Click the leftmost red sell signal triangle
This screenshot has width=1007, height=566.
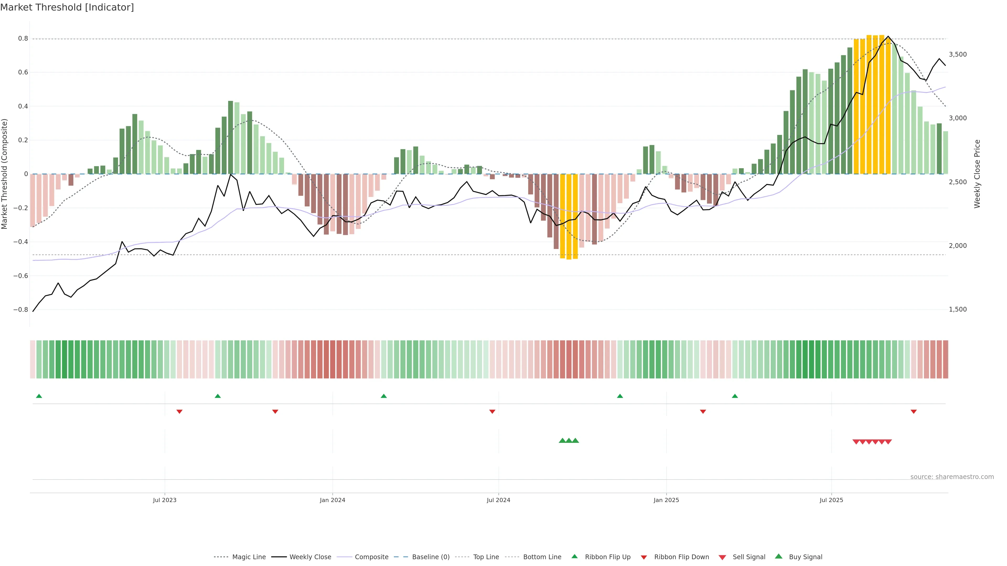(856, 442)
